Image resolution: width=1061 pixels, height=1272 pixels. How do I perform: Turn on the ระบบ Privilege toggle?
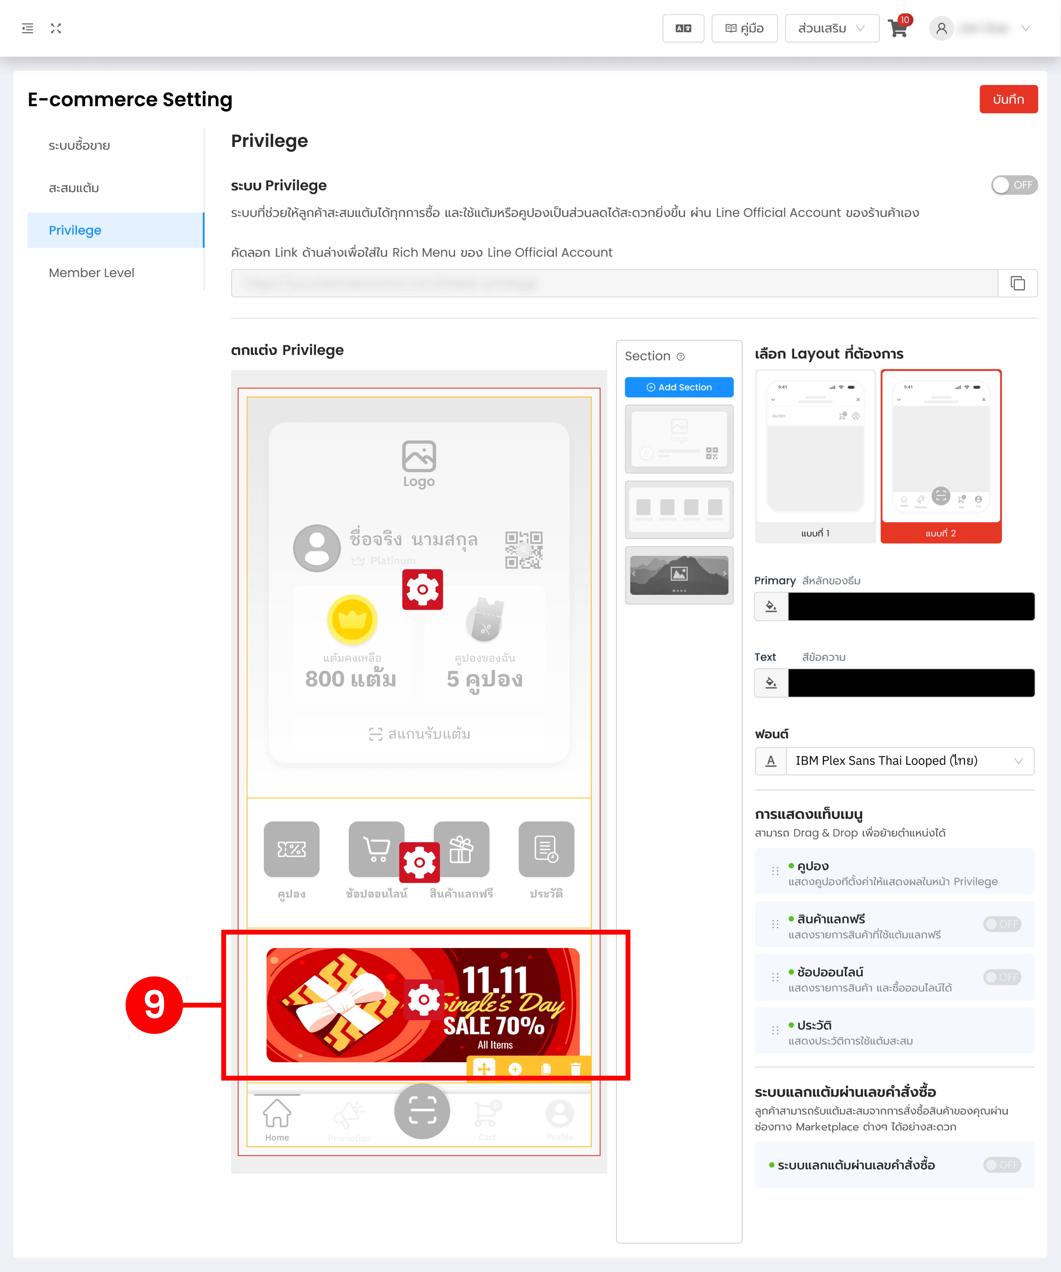[1014, 185]
